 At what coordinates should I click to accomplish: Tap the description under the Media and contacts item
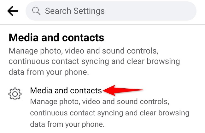click(109, 113)
